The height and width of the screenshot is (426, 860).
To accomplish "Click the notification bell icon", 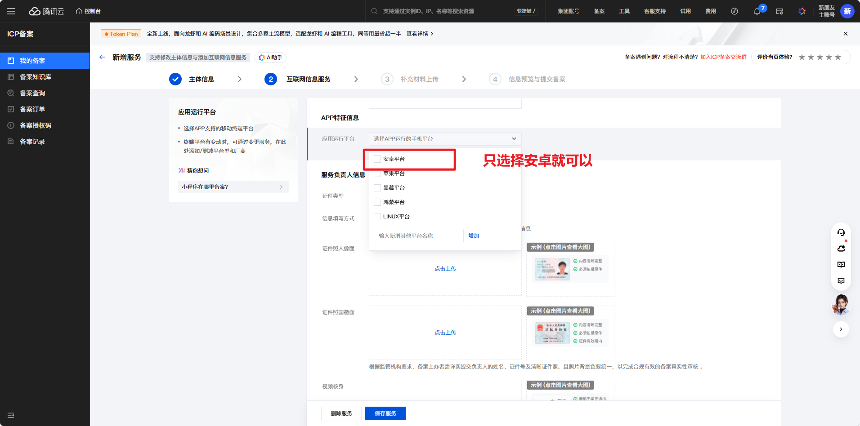I will tap(757, 11).
